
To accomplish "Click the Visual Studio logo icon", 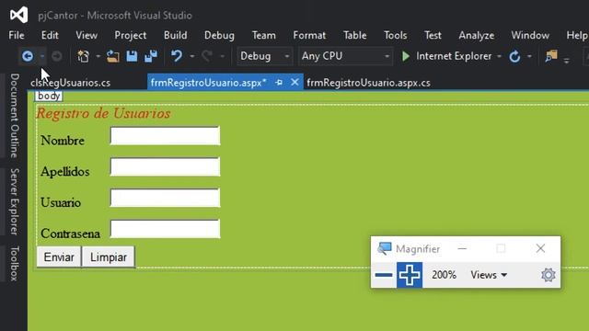I will coord(18,15).
